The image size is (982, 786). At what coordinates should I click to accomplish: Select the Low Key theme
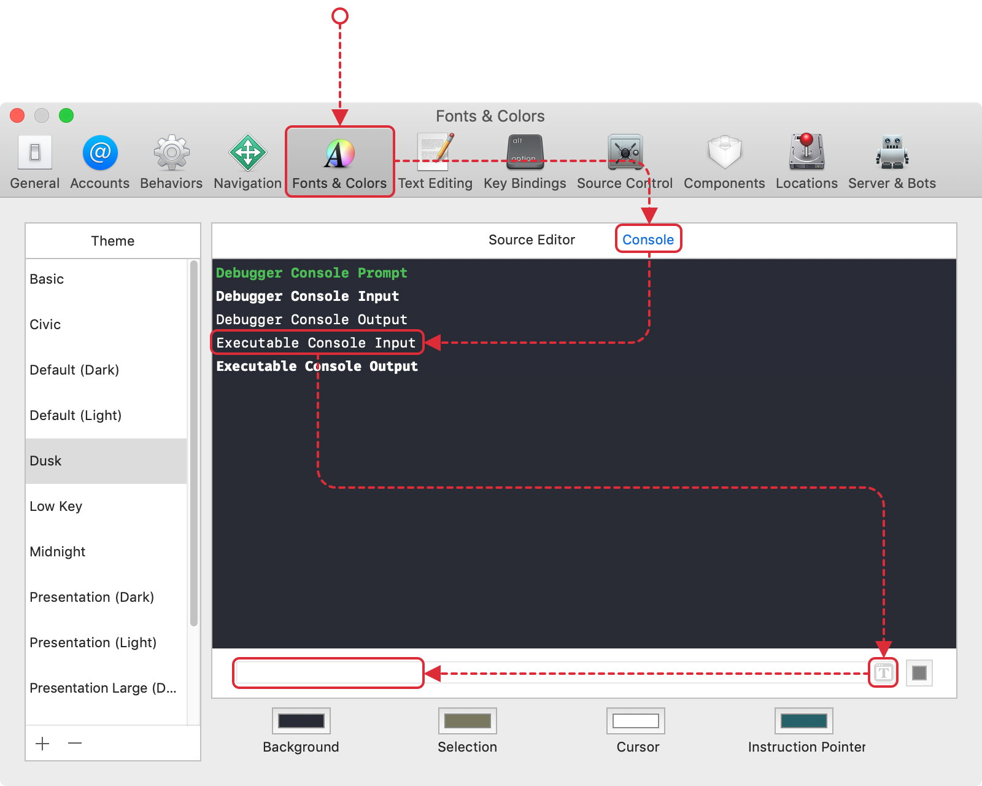pyautogui.click(x=106, y=507)
